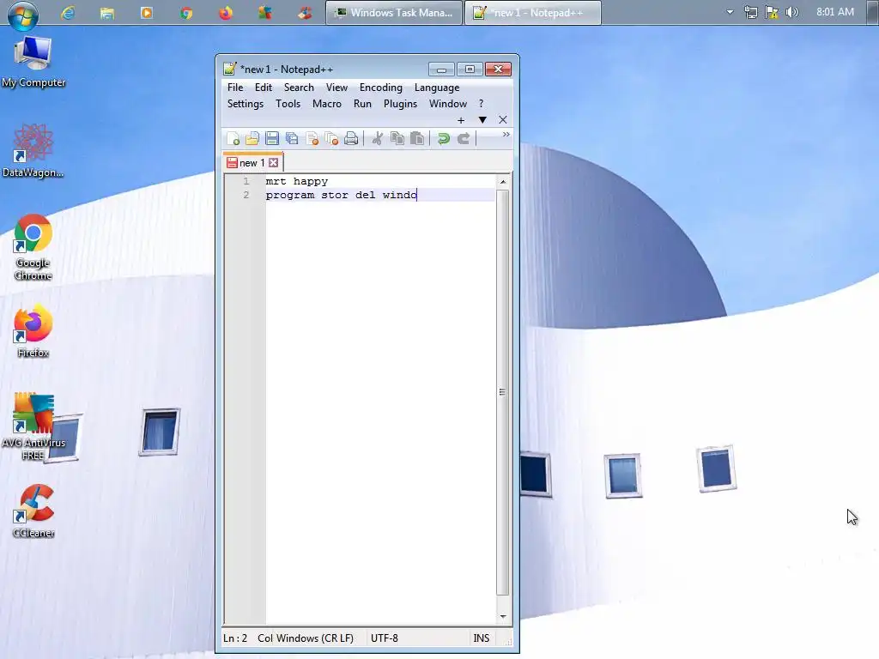Open the Encoding menu
Viewport: 879px width, 659px height.
[380, 88]
